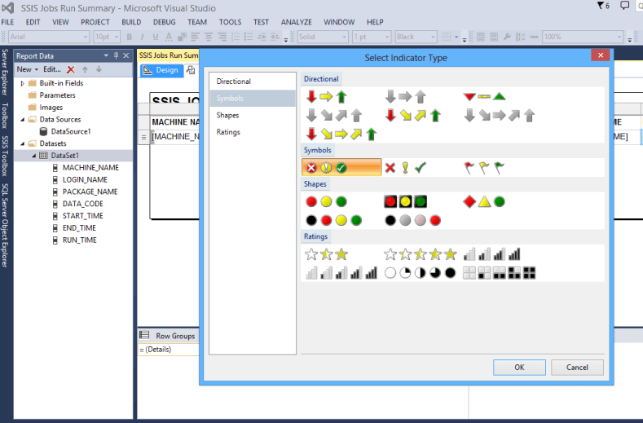Click OK in Select Indicator Type dialog
Image resolution: width=643 pixels, height=423 pixels.
519,368
